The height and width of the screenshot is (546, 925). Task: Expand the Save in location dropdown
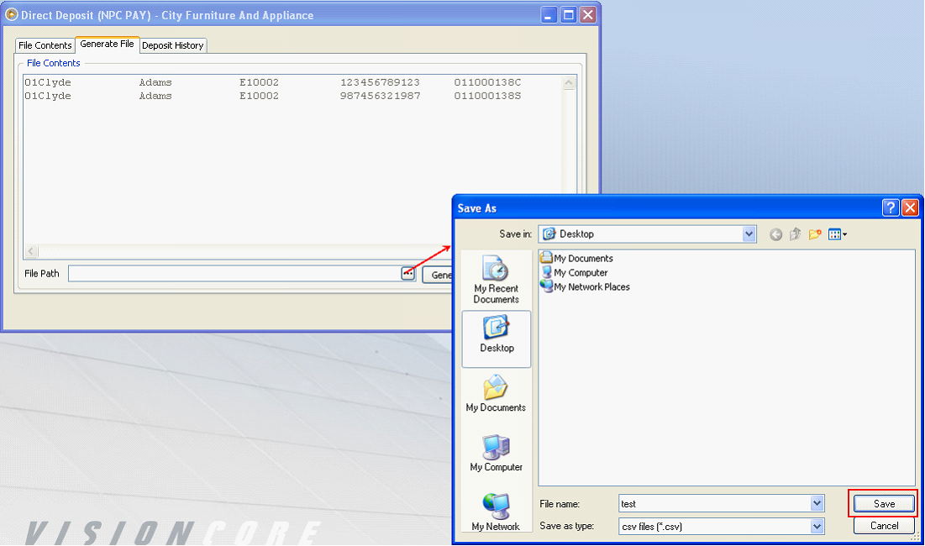pyautogui.click(x=749, y=234)
